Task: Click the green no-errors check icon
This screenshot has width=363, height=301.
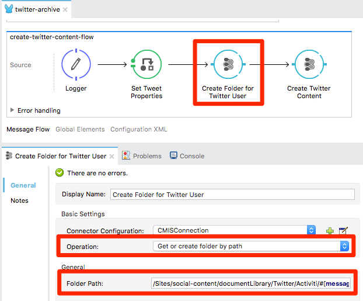Action: (x=60, y=172)
